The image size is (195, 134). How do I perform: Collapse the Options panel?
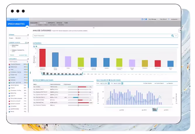coord(28,35)
